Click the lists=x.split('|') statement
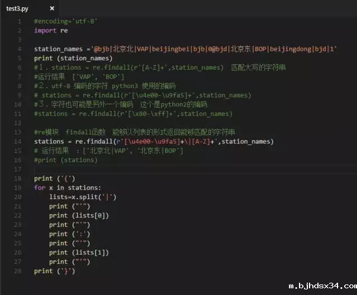The height and width of the screenshot is (295, 357). [83, 197]
